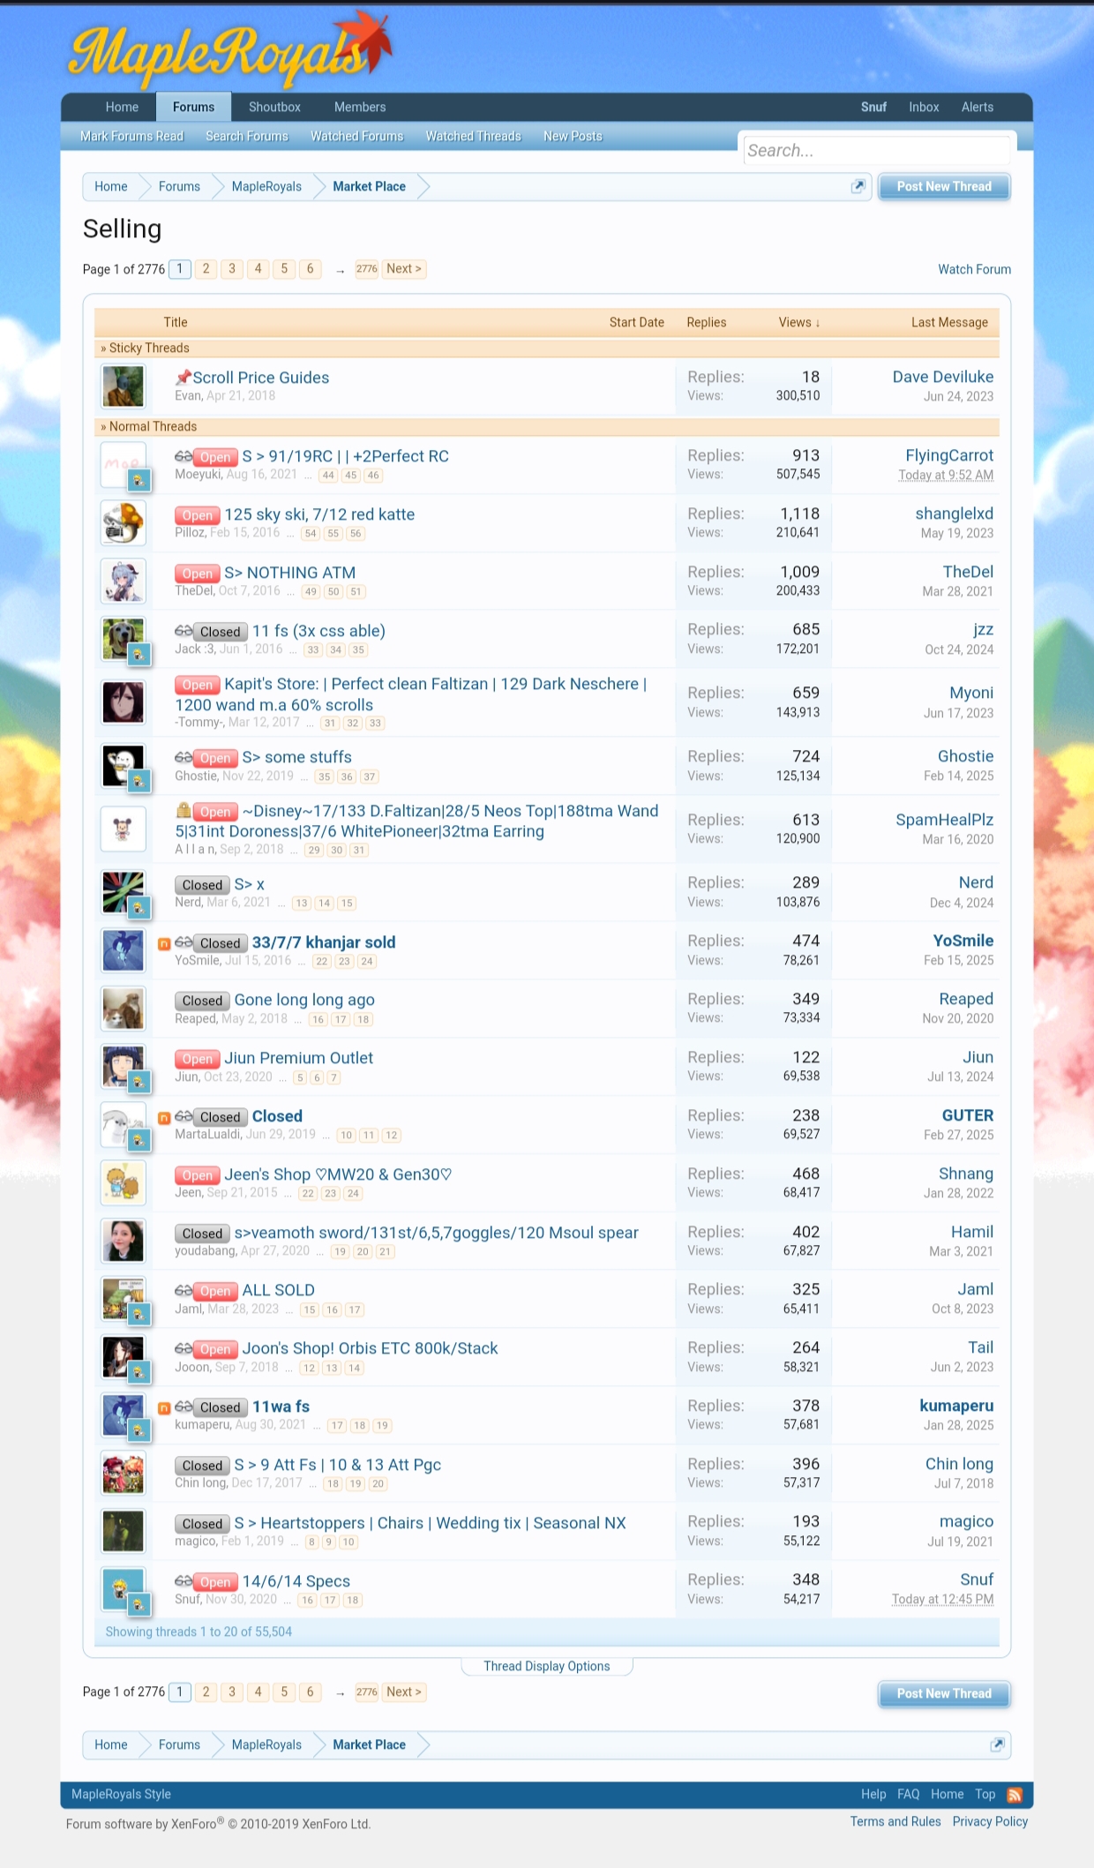Click top Post New Thread button
This screenshot has height=1868, width=1094.
943,187
